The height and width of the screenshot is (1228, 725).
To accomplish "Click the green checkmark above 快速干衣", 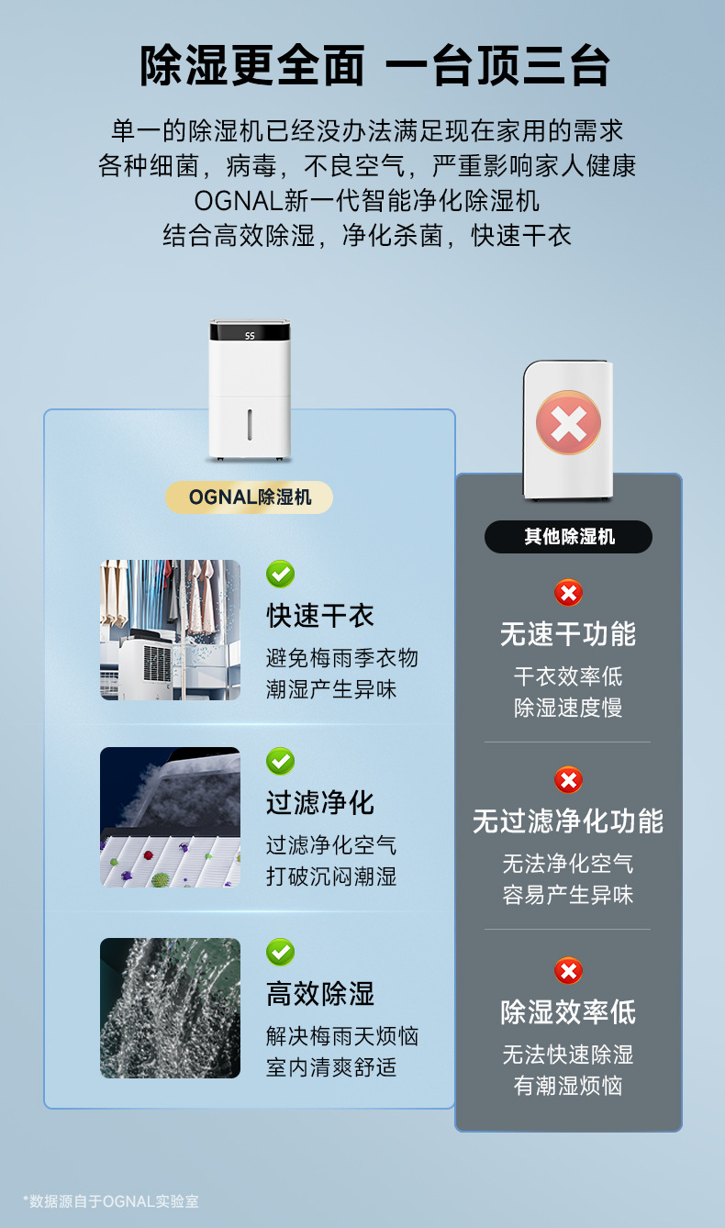I will pos(281,574).
